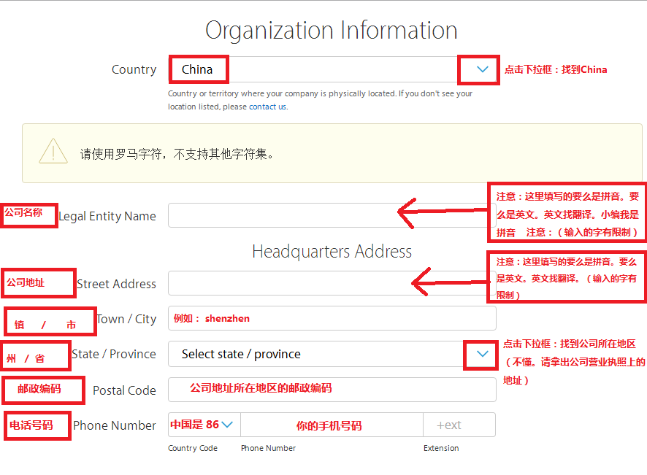This screenshot has height=475, width=647.
Task: Click the "Organization Information" heading
Action: [x=332, y=30]
